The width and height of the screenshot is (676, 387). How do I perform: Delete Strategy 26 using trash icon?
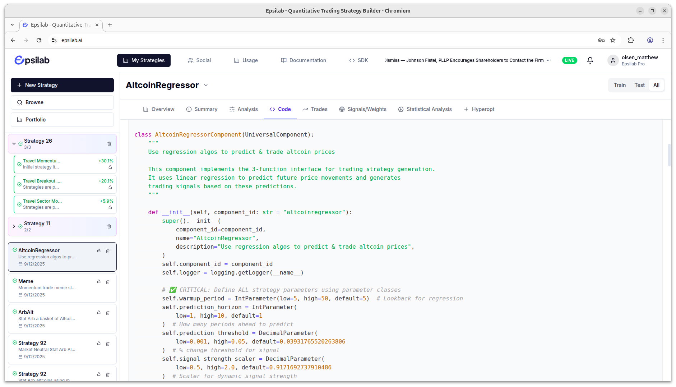tap(109, 144)
